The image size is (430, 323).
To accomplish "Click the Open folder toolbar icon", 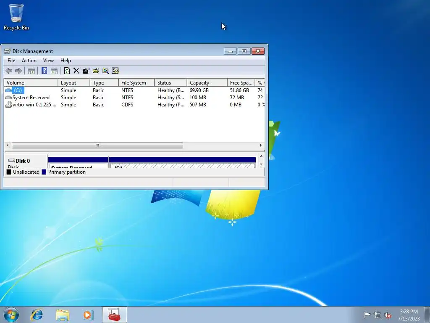I will [96, 71].
